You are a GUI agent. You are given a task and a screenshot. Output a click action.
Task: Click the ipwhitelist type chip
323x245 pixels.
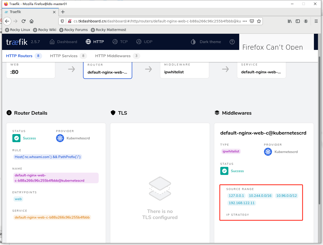(231, 151)
